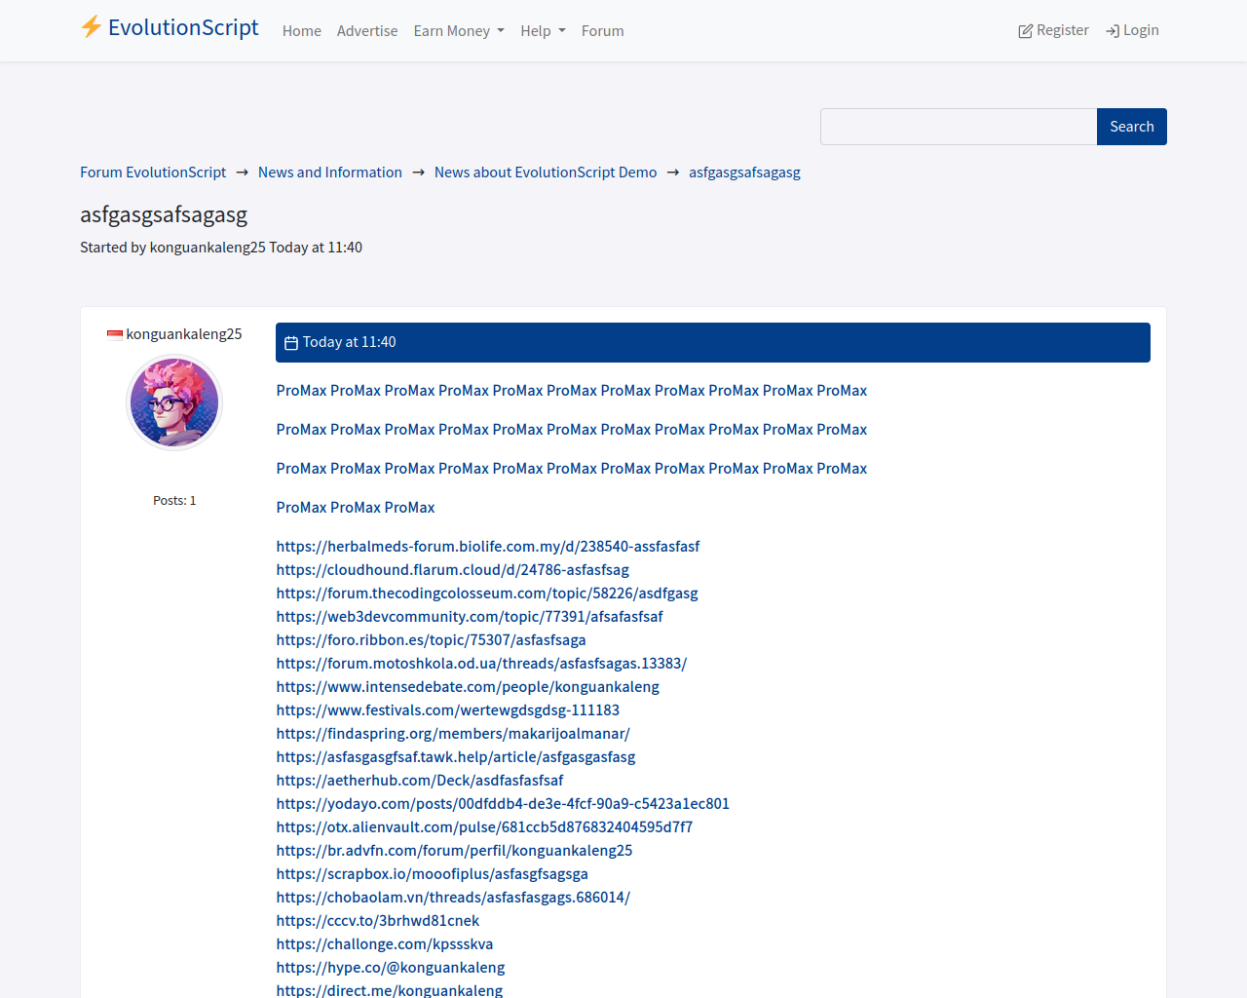Screen dimensions: 1247x998
Task: Open forum.motoshkola.od.ua threads link
Action: pos(482,664)
